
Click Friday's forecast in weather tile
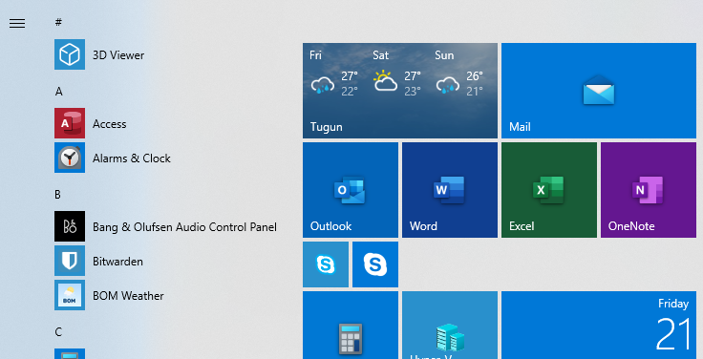coord(334,74)
